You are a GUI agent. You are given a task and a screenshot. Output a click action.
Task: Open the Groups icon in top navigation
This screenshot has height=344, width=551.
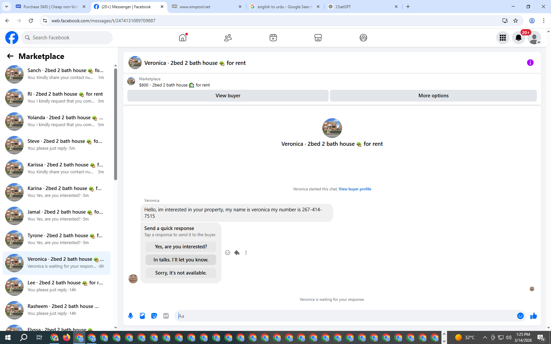(363, 38)
